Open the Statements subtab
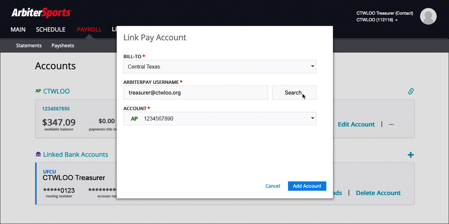The width and height of the screenshot is (449, 224). coord(29,46)
